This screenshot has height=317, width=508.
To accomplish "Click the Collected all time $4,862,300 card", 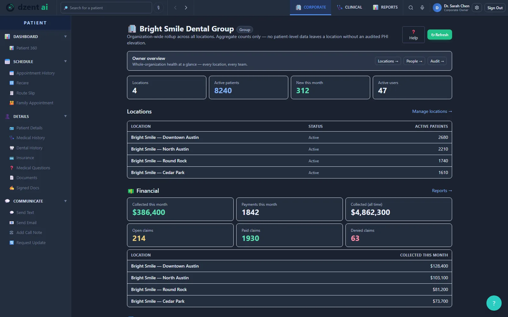I will pyautogui.click(x=399, y=209).
